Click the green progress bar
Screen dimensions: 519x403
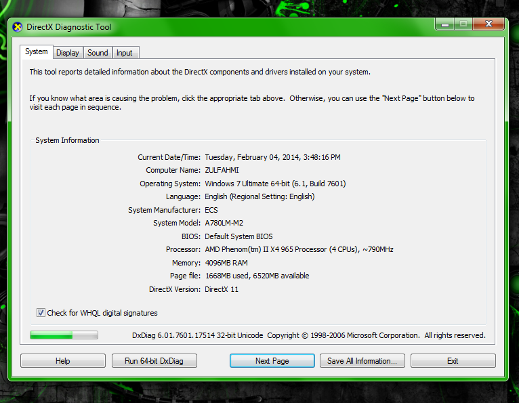64,335
